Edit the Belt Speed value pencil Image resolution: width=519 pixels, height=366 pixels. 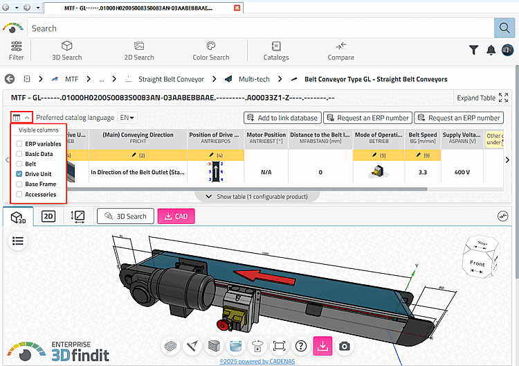tap(419, 155)
